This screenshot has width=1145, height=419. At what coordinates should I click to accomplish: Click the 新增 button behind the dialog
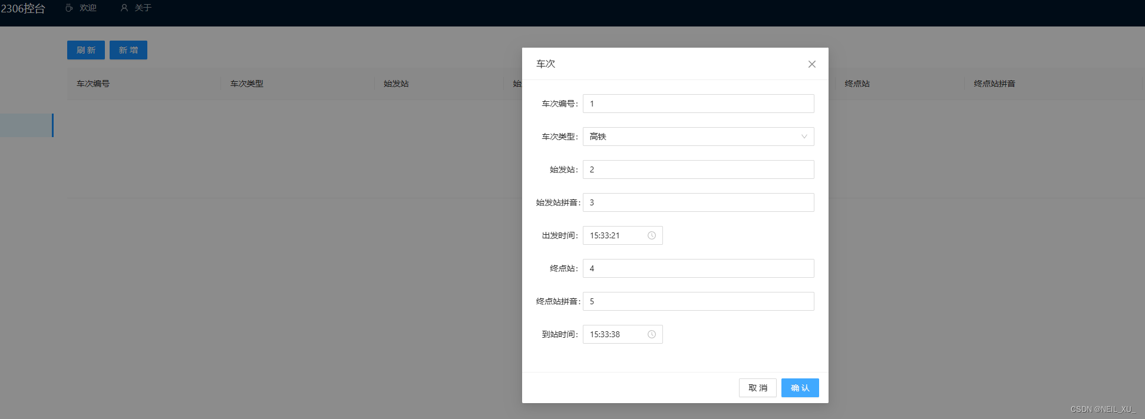click(x=128, y=50)
